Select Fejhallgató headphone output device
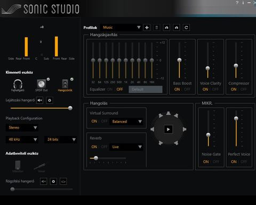 [x=18, y=85]
